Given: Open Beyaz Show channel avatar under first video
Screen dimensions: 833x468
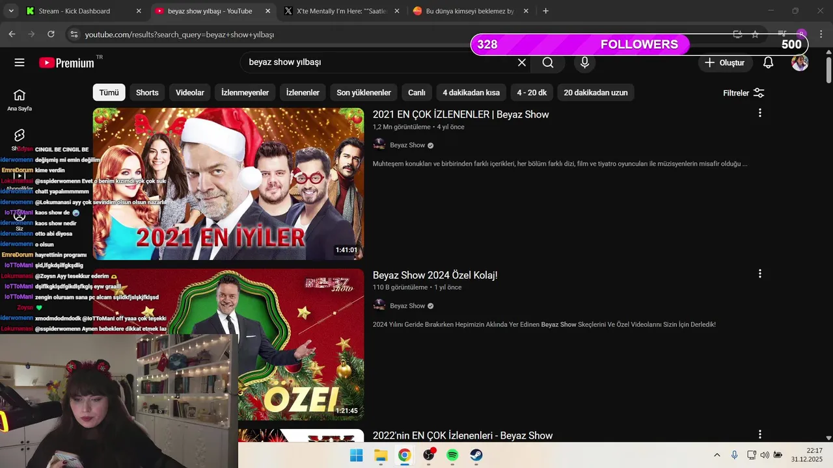Looking at the screenshot, I should click(x=379, y=145).
